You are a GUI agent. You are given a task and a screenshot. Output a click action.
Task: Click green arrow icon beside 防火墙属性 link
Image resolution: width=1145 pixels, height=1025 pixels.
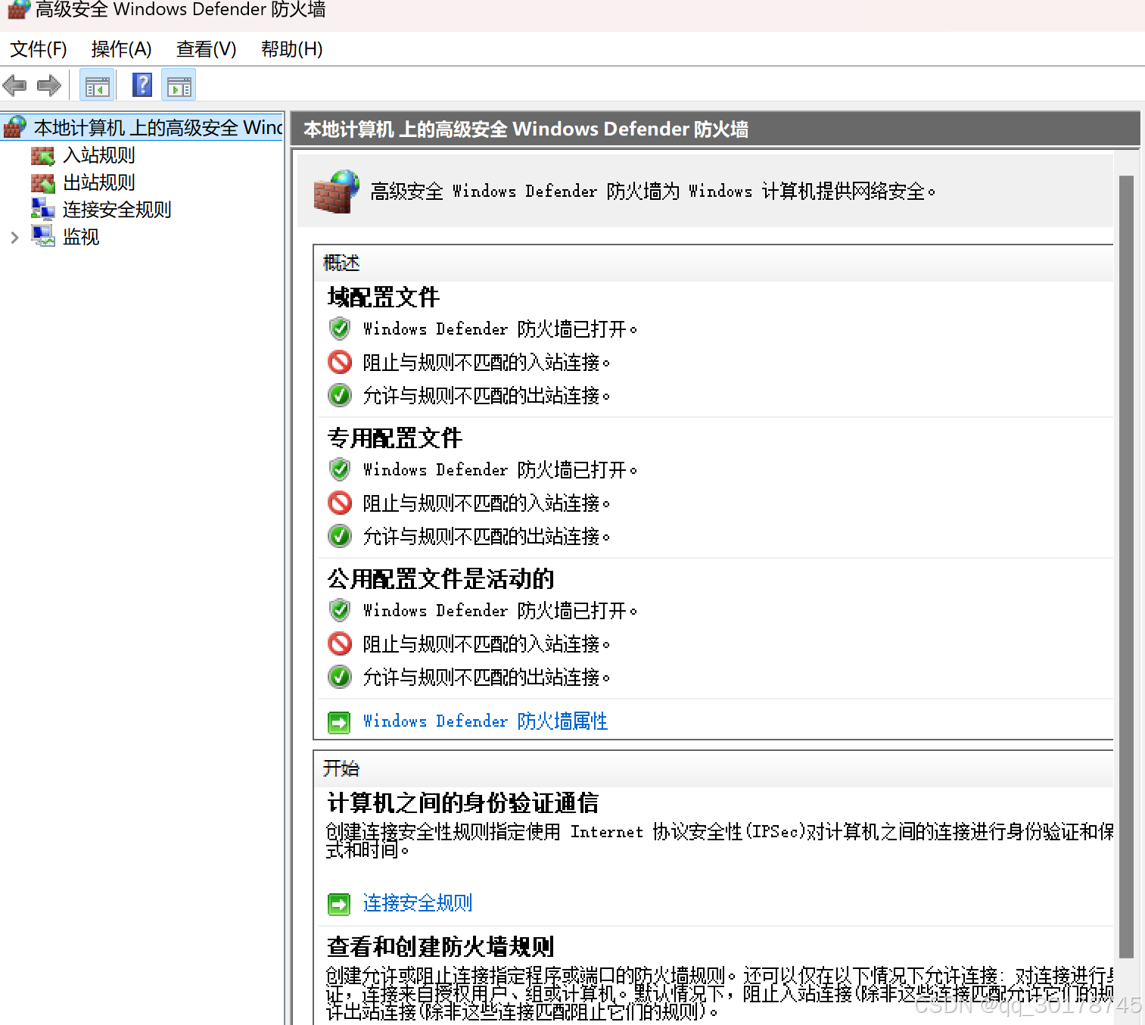339,722
